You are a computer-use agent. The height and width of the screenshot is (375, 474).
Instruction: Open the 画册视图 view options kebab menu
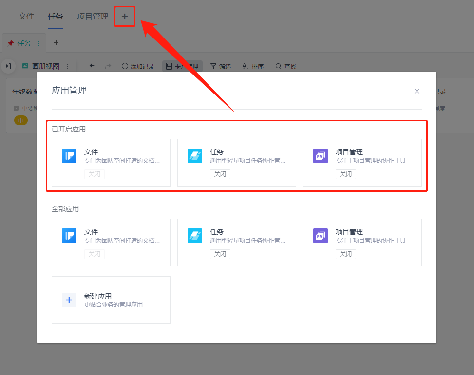tap(67, 66)
